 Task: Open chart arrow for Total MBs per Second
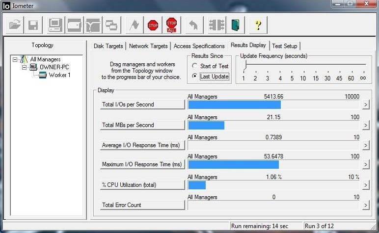(x=366, y=125)
